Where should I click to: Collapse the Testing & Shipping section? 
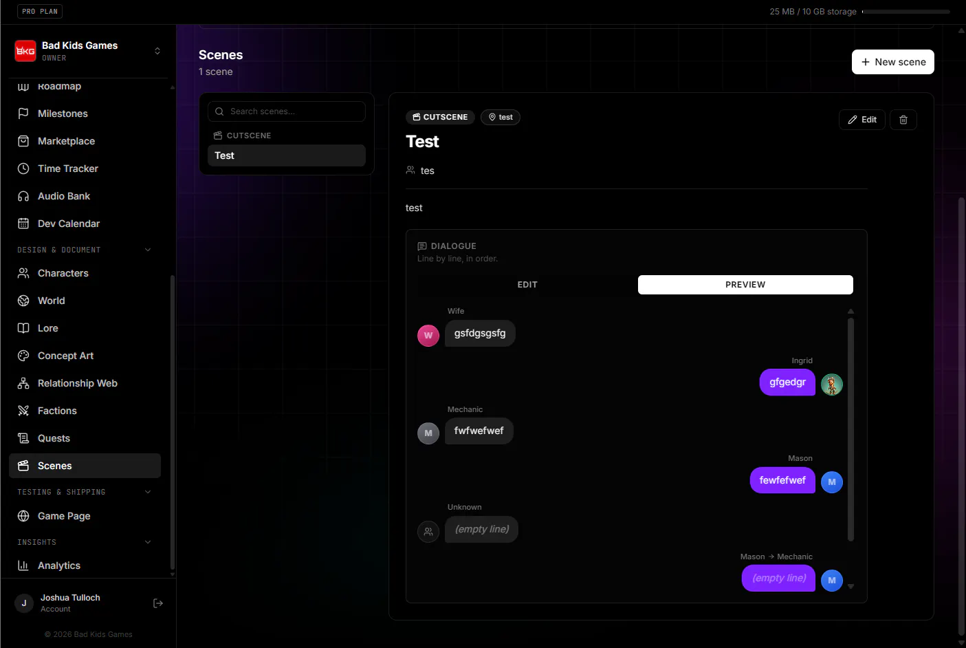point(148,492)
